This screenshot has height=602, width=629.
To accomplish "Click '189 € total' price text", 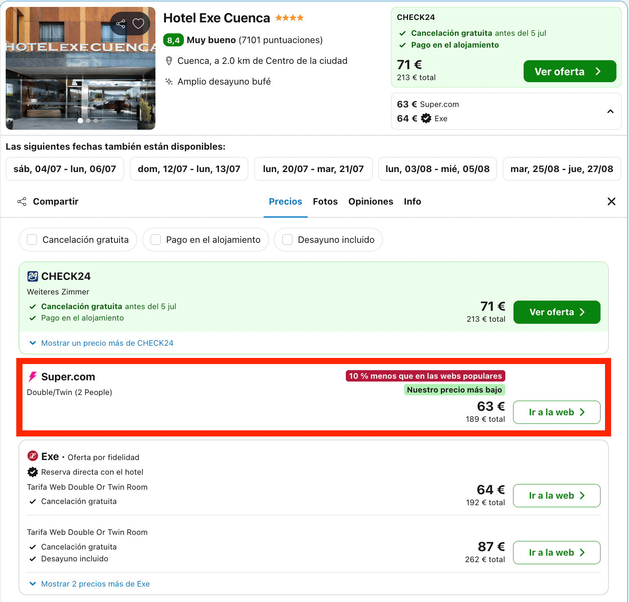I will [x=485, y=419].
